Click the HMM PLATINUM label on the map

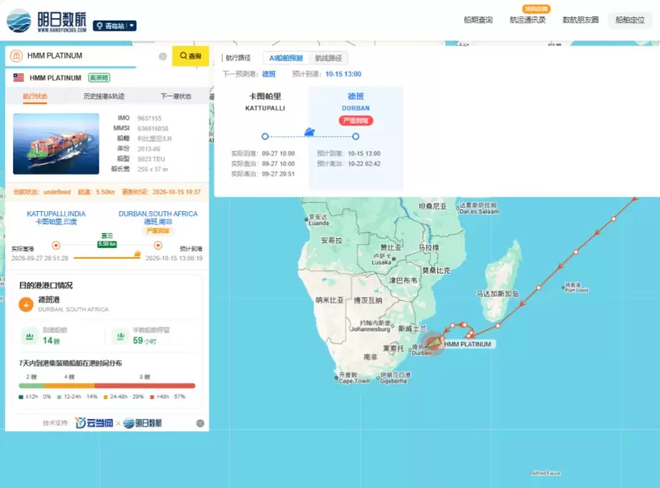pos(468,344)
